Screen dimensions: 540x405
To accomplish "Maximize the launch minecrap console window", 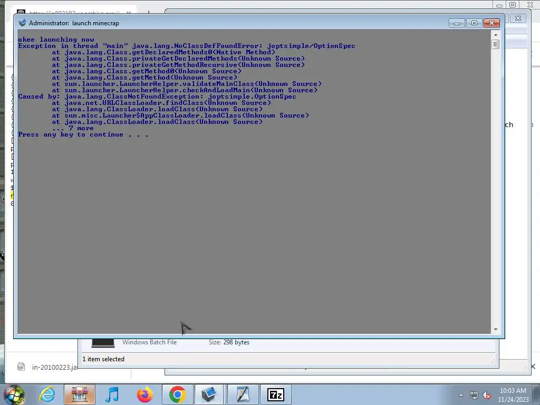I will (x=474, y=23).
